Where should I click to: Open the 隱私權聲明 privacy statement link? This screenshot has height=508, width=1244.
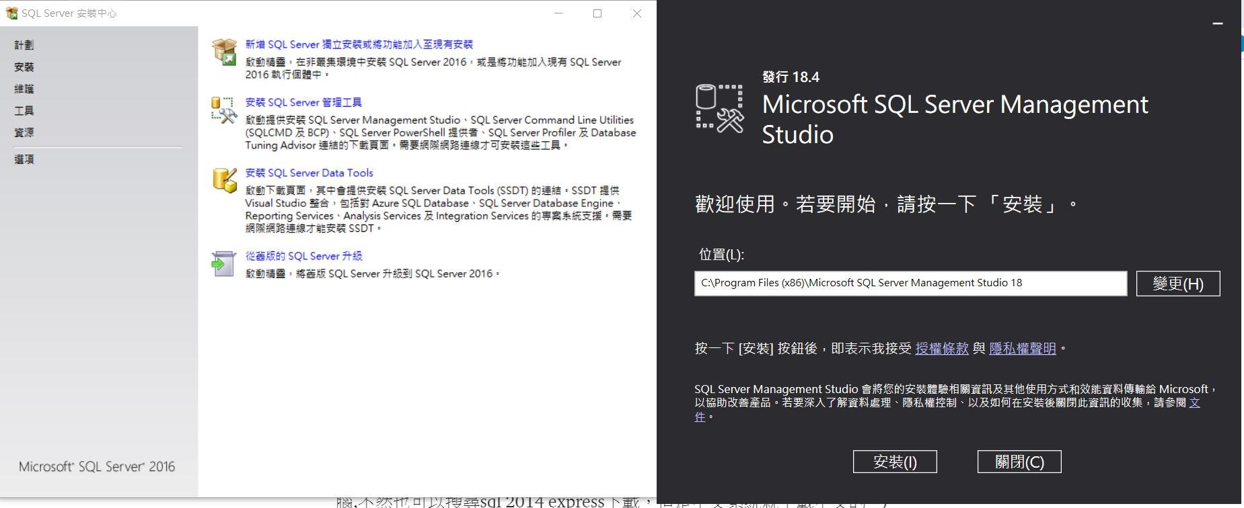pos(1023,348)
